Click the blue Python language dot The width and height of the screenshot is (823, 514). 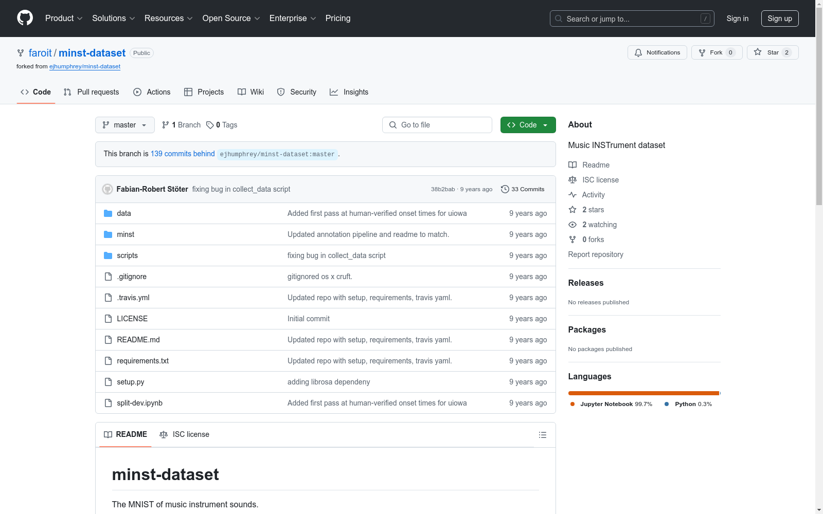coord(667,404)
